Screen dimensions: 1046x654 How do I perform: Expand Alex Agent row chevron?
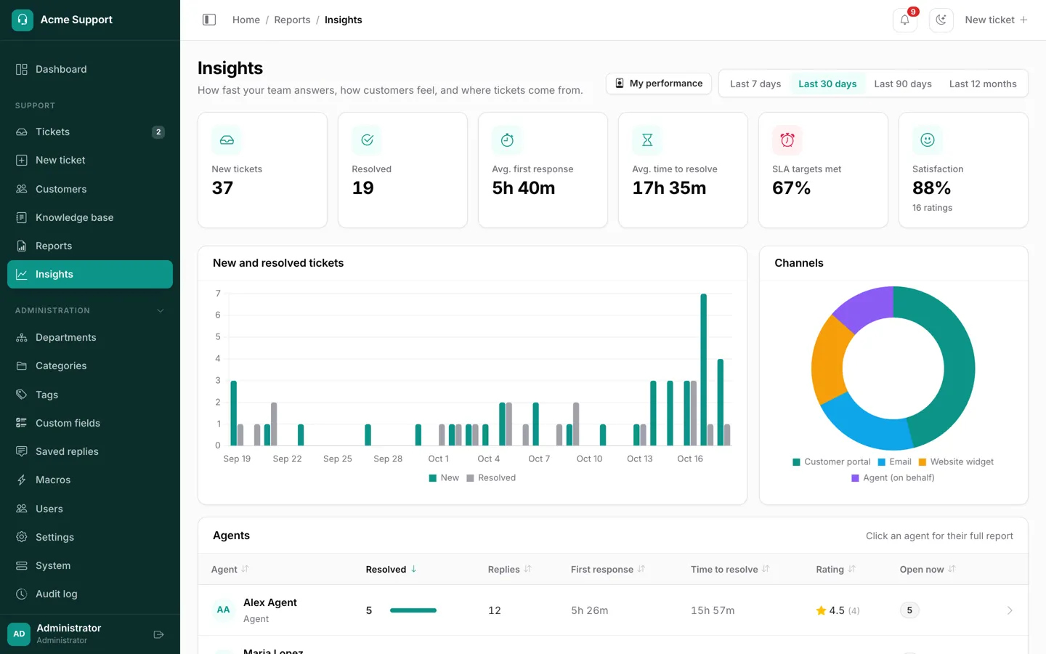(x=1009, y=610)
